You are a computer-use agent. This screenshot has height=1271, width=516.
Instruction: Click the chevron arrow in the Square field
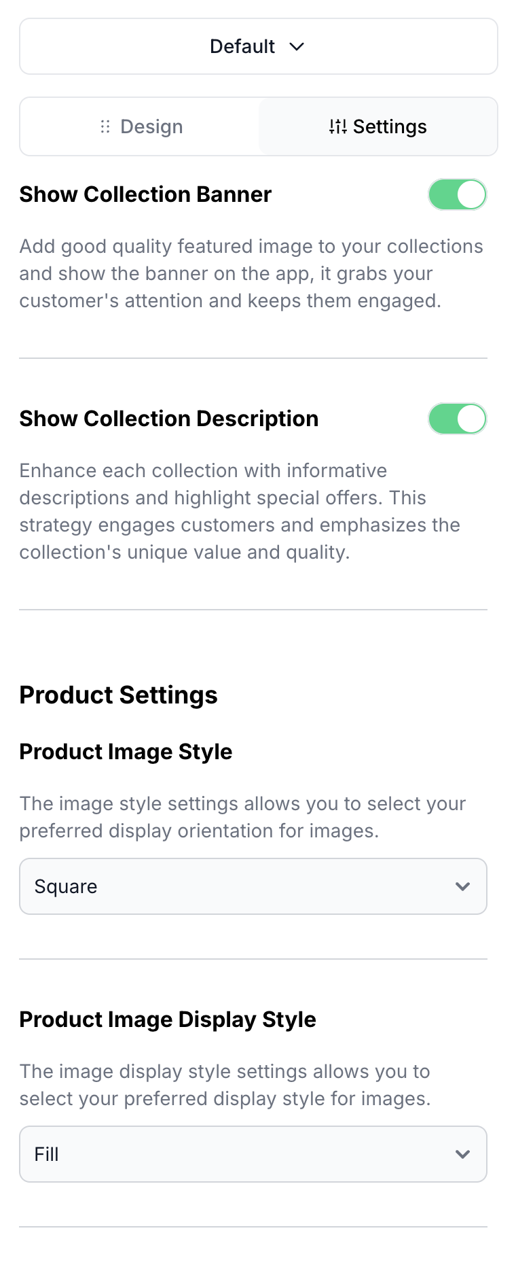coord(462,886)
